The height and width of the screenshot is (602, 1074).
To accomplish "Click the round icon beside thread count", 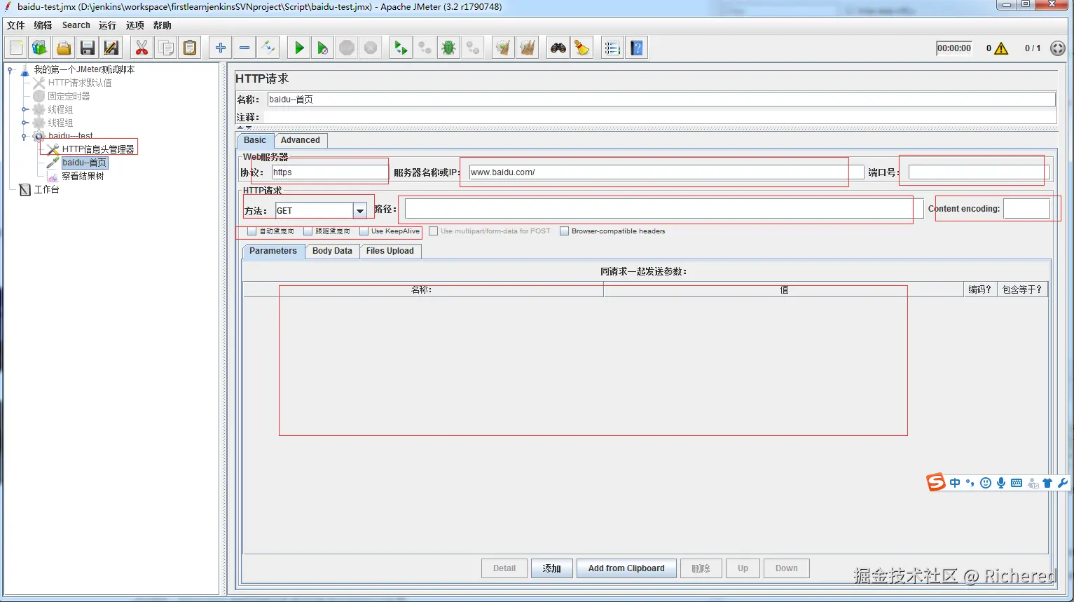I will (x=1058, y=48).
